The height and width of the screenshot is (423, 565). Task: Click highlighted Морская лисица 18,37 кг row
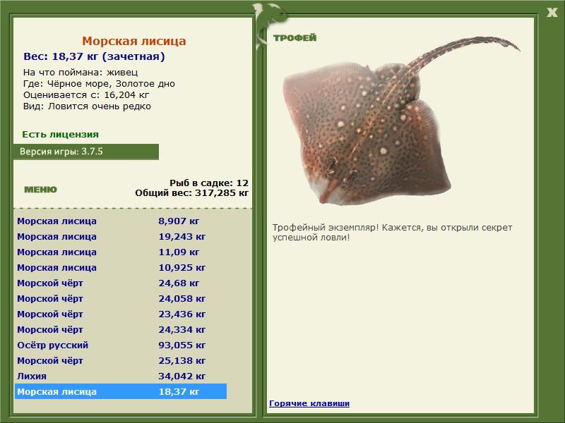(x=120, y=391)
